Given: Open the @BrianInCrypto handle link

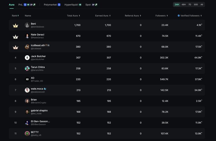Looking at the screenshot, I should (38, 103).
